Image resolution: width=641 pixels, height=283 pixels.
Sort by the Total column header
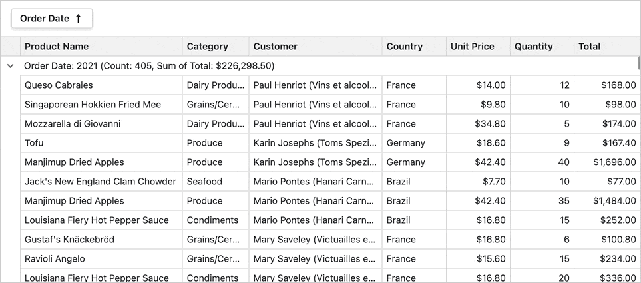(x=590, y=47)
